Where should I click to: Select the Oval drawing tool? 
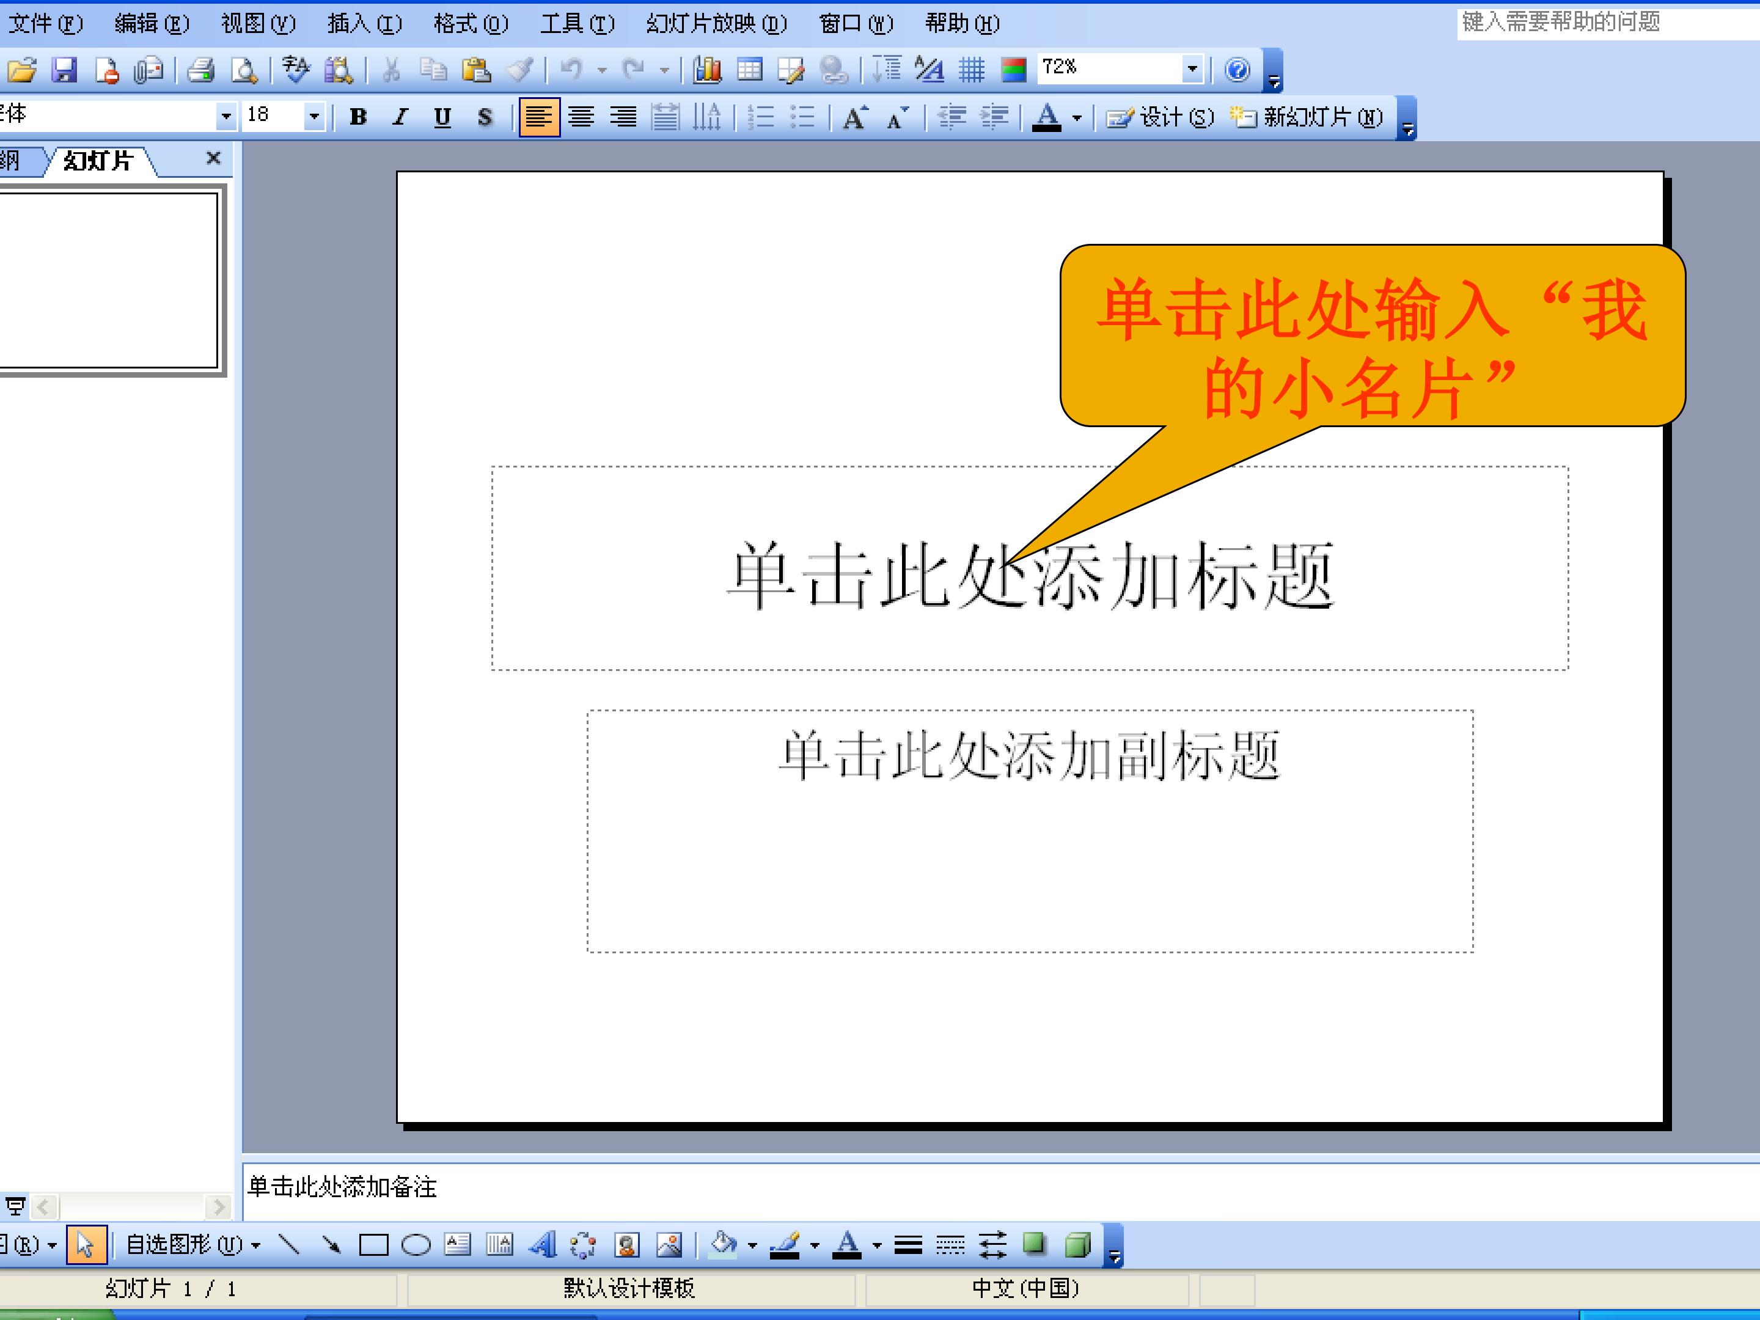[x=416, y=1244]
